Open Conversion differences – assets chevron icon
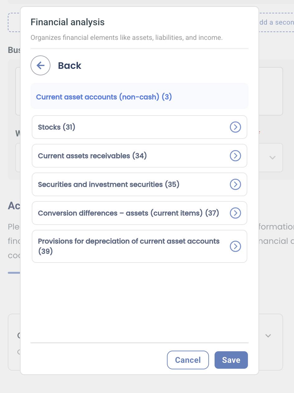The height and width of the screenshot is (393, 294). tap(235, 213)
